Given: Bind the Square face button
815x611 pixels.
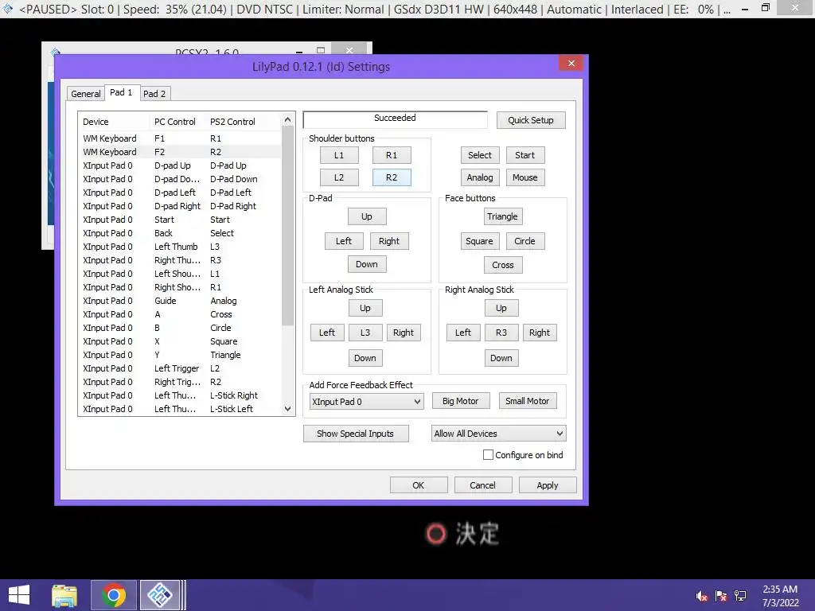Looking at the screenshot, I should tap(480, 241).
